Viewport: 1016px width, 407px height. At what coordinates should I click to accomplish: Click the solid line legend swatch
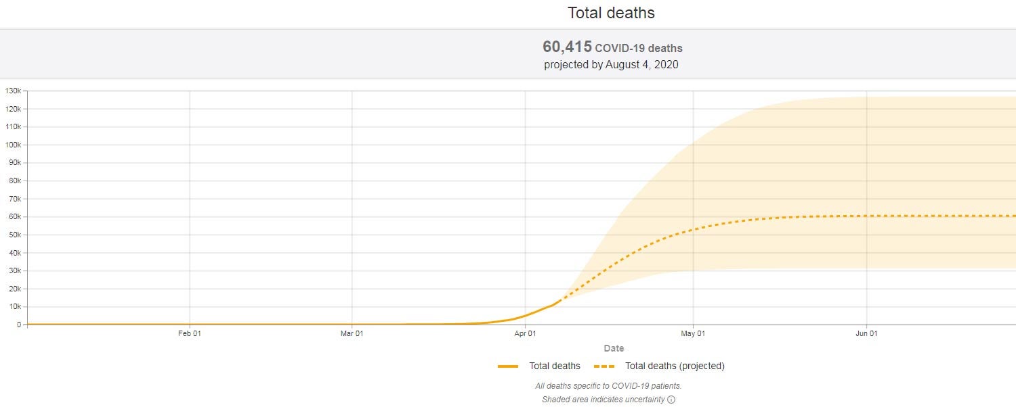pos(508,366)
